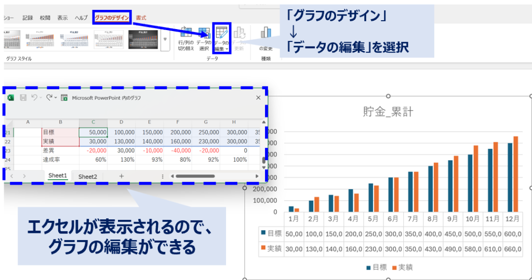Close the chart data spreadsheet window
Viewport: 532px width, 280px height.
point(258,97)
